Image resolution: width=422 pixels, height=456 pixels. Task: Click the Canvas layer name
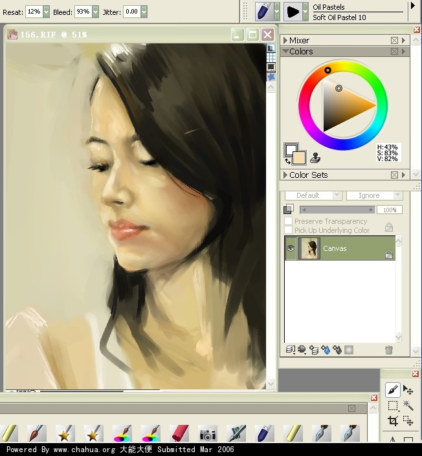click(x=335, y=248)
